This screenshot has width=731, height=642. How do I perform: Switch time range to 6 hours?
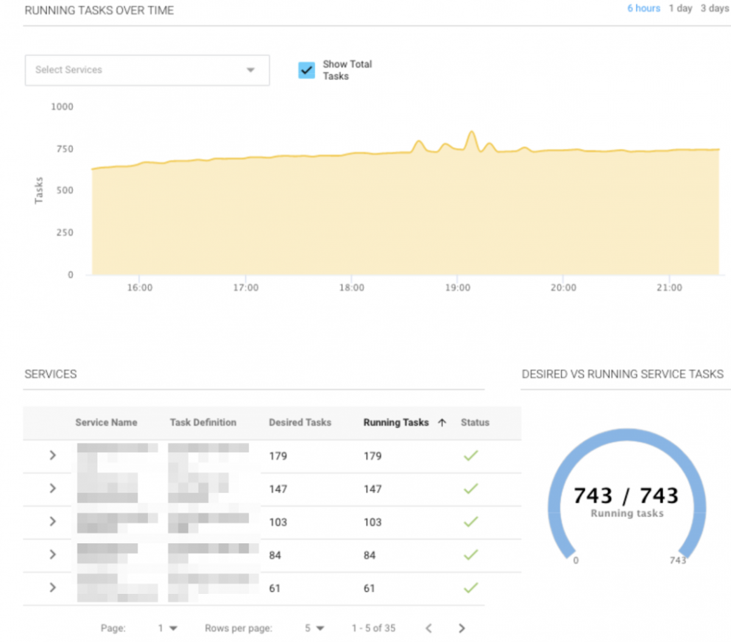coord(643,9)
